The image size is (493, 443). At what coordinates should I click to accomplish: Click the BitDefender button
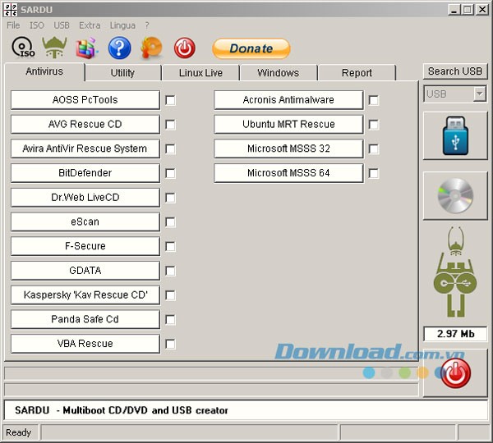[85, 173]
